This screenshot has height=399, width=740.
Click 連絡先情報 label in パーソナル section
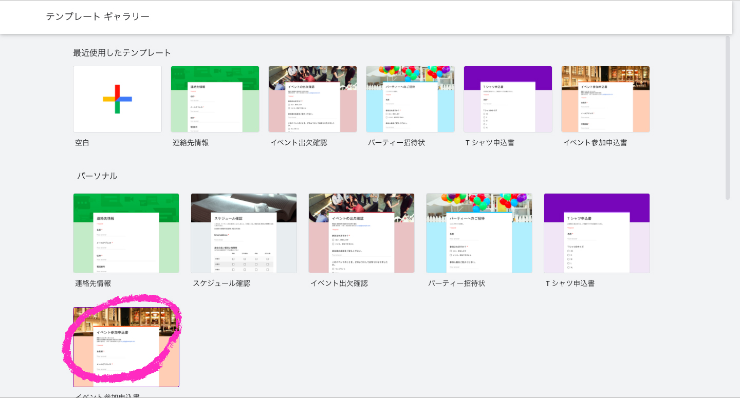(x=93, y=283)
